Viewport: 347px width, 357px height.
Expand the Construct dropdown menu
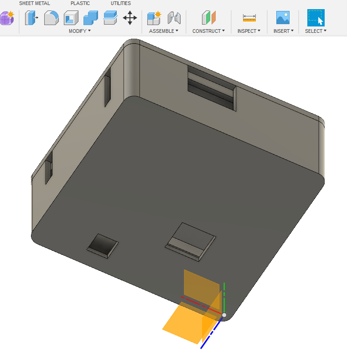(x=208, y=31)
